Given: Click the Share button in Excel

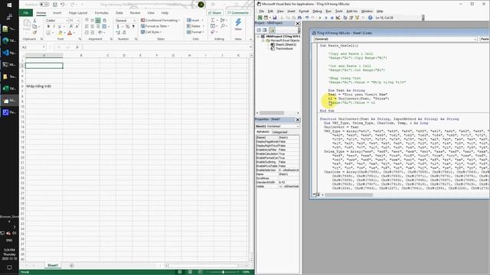Looking at the screenshot, I should tap(214, 13).
